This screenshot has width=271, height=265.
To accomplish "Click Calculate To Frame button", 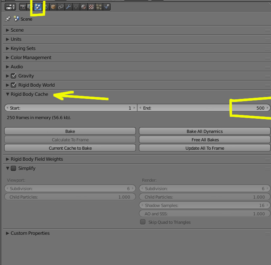I will pyautogui.click(x=70, y=140).
